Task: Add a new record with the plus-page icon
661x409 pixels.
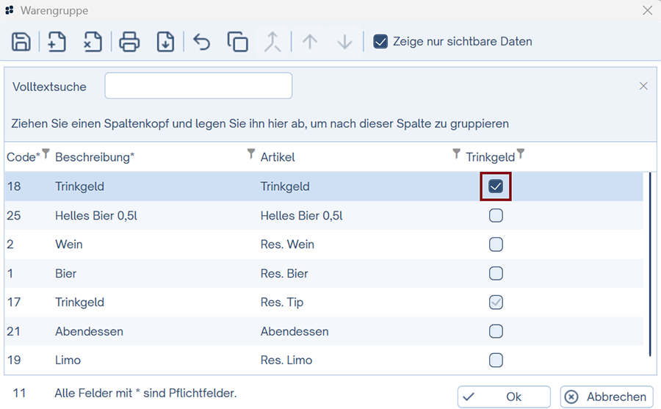Action: click(x=57, y=42)
